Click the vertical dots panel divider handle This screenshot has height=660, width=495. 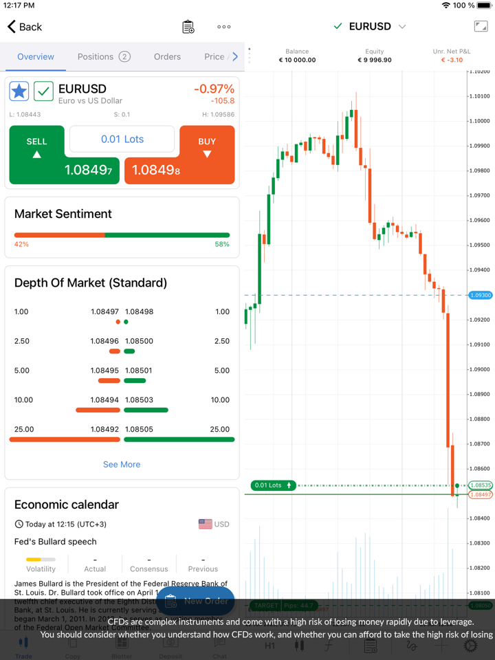point(249,55)
